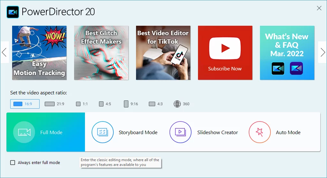Click the purple PowerDirector icon in What's New tile
The height and width of the screenshot is (178, 327).
click(x=296, y=68)
